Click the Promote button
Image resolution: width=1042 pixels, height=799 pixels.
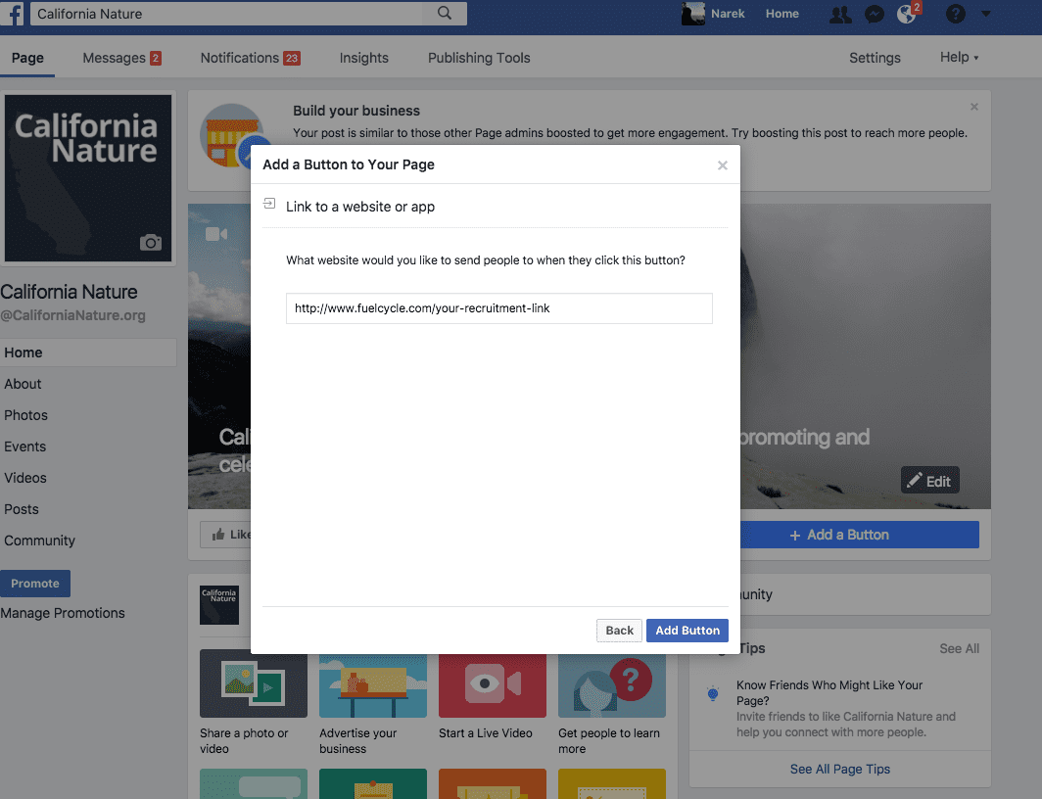tap(35, 584)
